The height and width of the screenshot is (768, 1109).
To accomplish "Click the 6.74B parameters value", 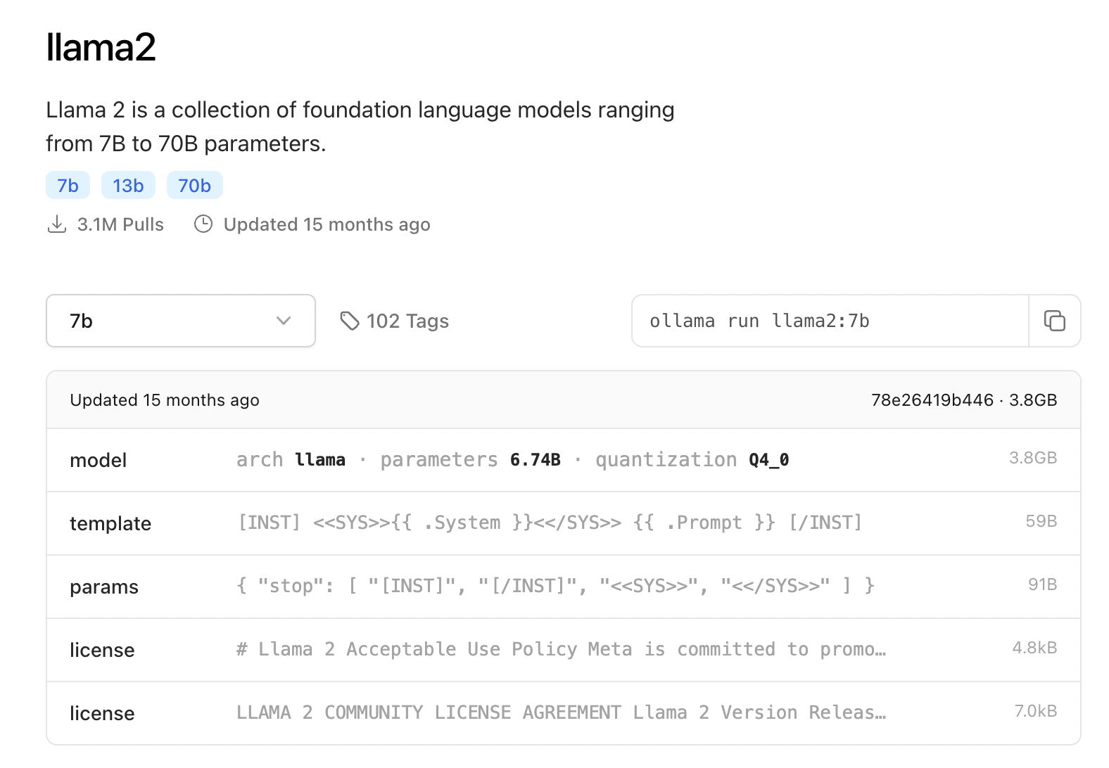I will click(536, 460).
